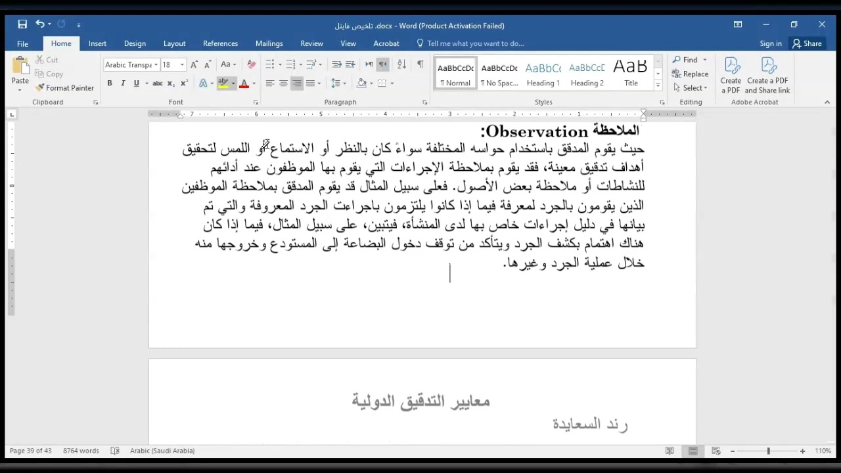Toggle Underline formatting
Image resolution: width=841 pixels, height=473 pixels.
[x=136, y=83]
